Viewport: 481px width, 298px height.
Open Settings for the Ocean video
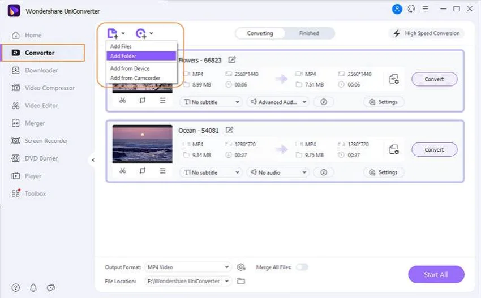tap(384, 172)
